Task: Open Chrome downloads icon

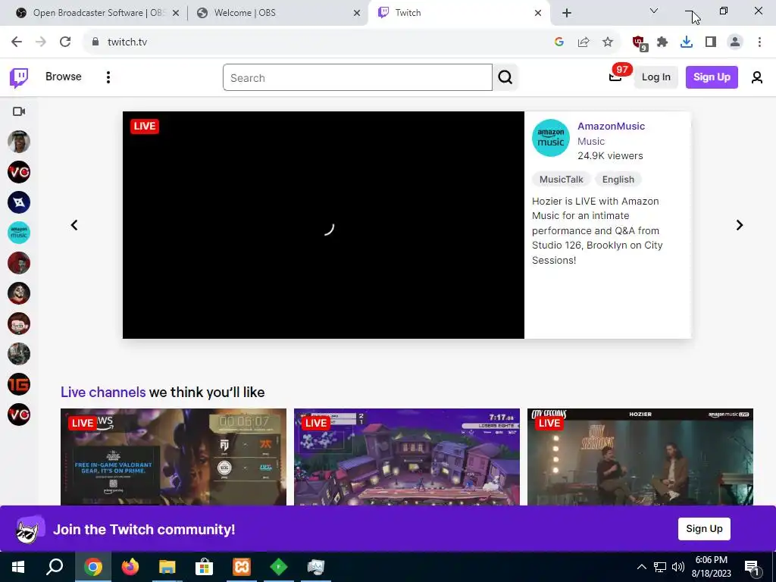Action: click(687, 42)
